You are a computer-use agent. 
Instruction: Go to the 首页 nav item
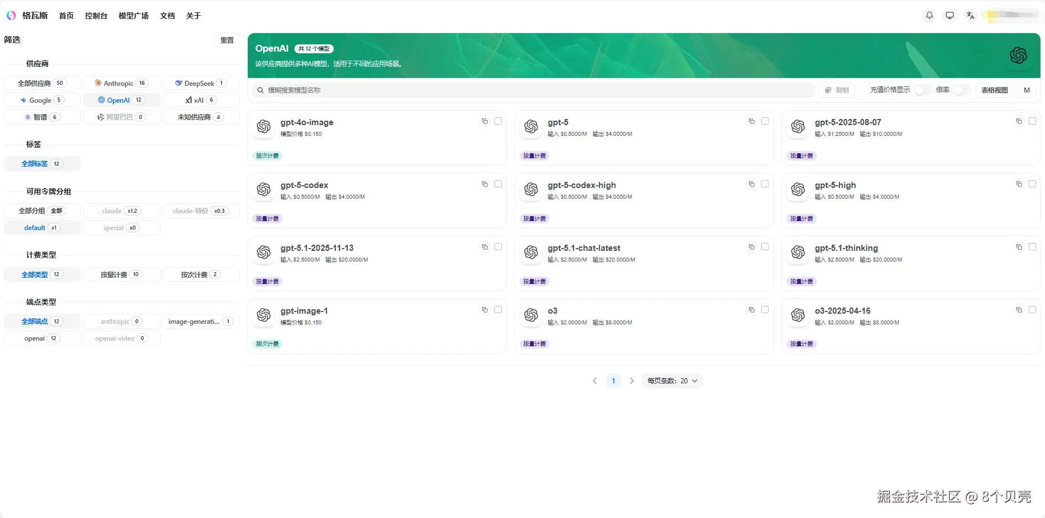(66, 16)
